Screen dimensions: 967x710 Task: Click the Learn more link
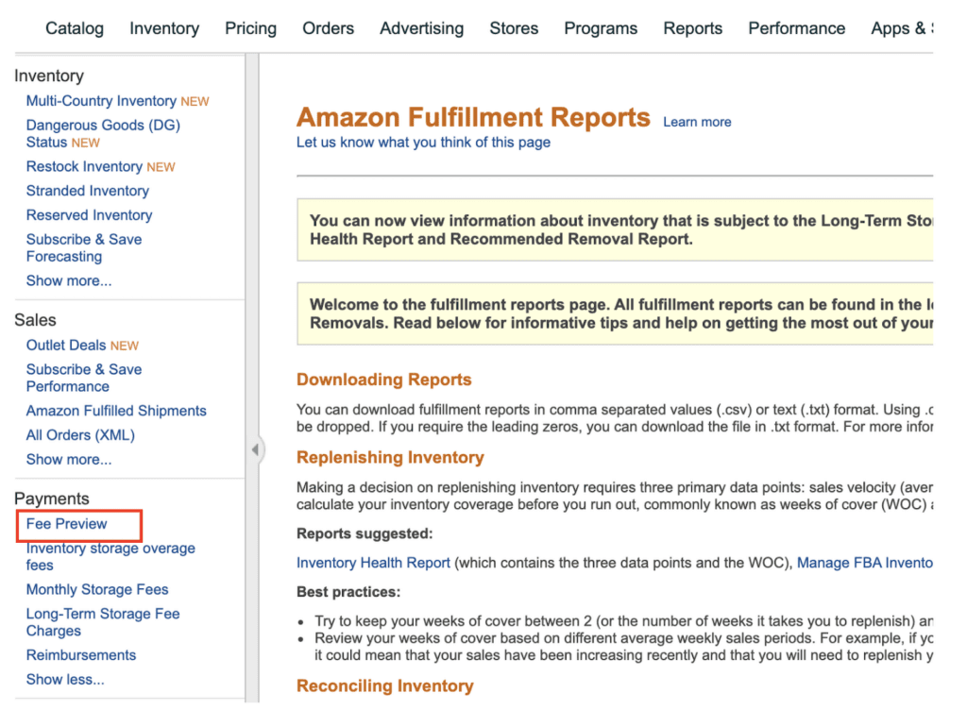click(697, 122)
